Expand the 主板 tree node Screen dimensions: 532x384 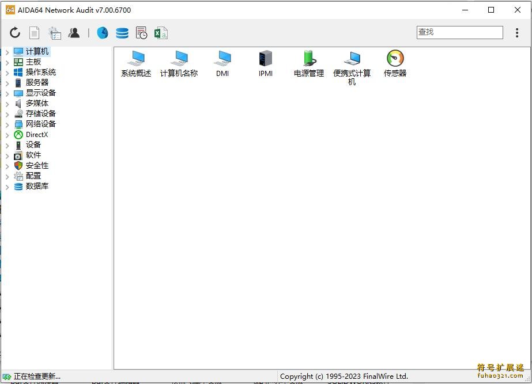pyautogui.click(x=6, y=61)
